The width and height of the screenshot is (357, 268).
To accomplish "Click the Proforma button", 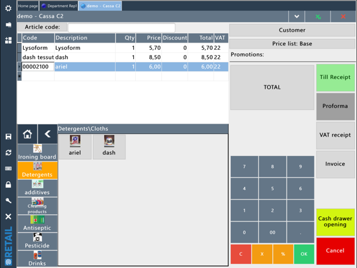I will [335, 106].
